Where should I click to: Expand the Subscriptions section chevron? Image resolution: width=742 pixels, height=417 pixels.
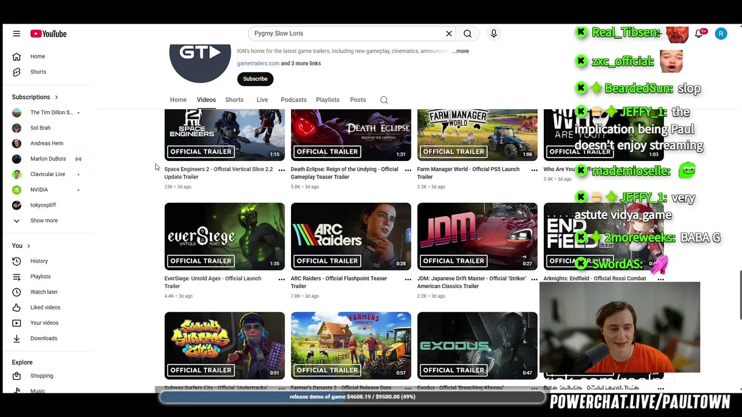[56, 97]
